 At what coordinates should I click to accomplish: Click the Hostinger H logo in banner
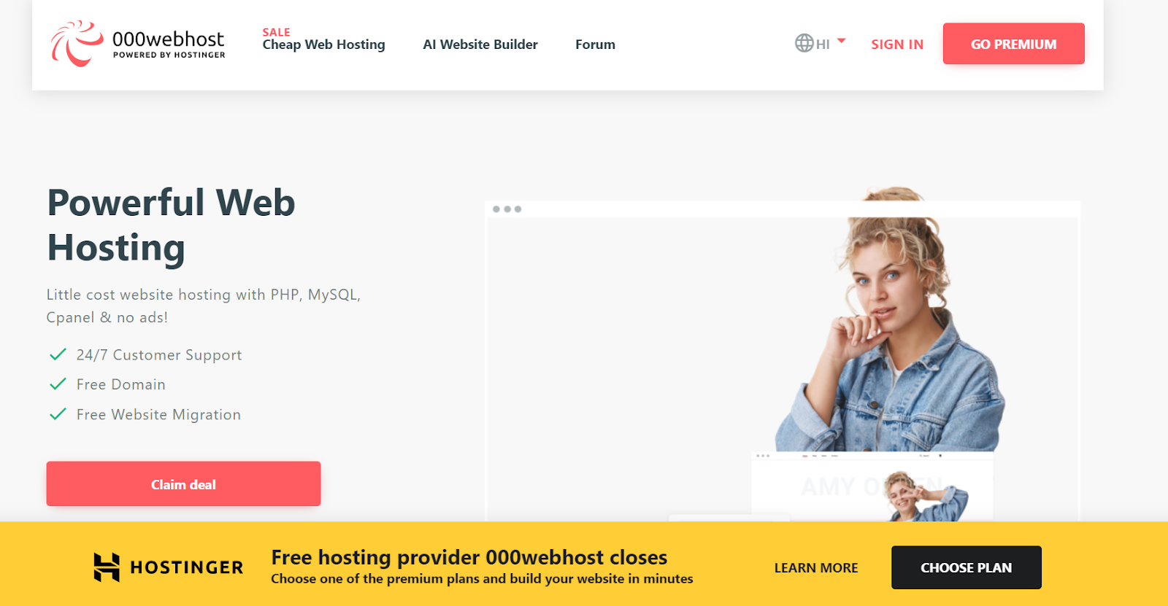click(x=107, y=567)
